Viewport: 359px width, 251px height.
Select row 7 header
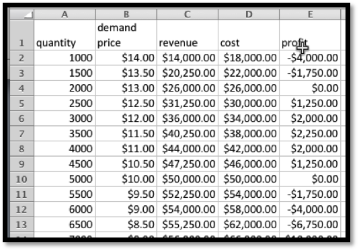[x=22, y=133]
